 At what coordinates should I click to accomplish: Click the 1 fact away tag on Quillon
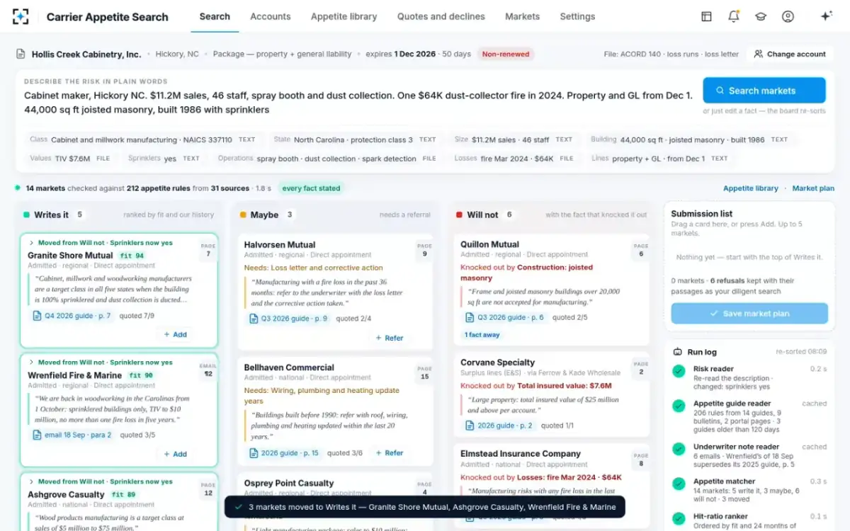pos(482,335)
